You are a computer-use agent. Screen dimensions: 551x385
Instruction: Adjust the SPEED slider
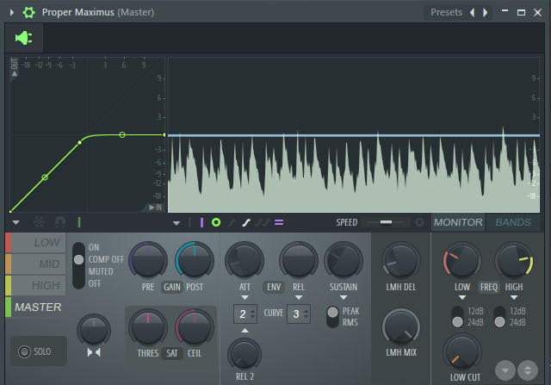point(387,222)
